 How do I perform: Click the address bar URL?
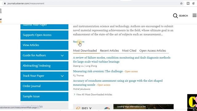(x=26, y=3)
